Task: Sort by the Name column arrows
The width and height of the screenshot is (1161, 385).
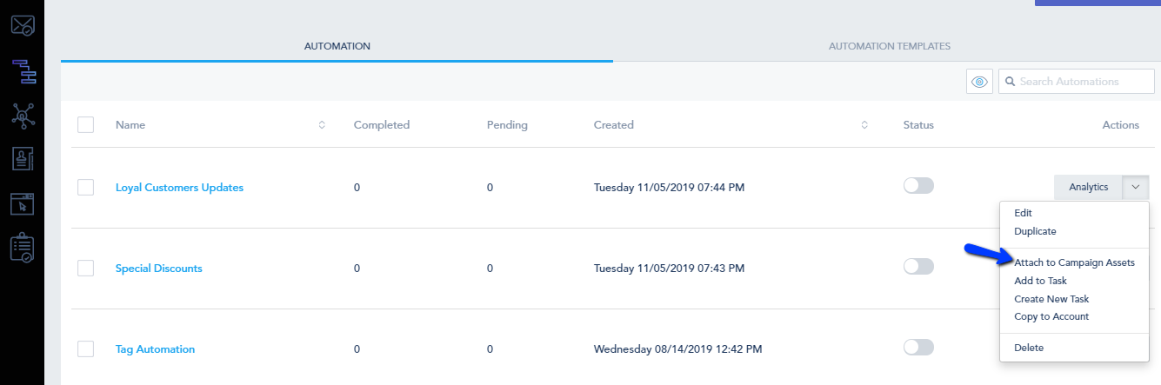Action: (322, 125)
